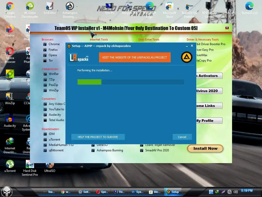Open the Opera Browser desktop icon
This screenshot has width=262, height=197.
pyautogui.click(x=10, y=55)
